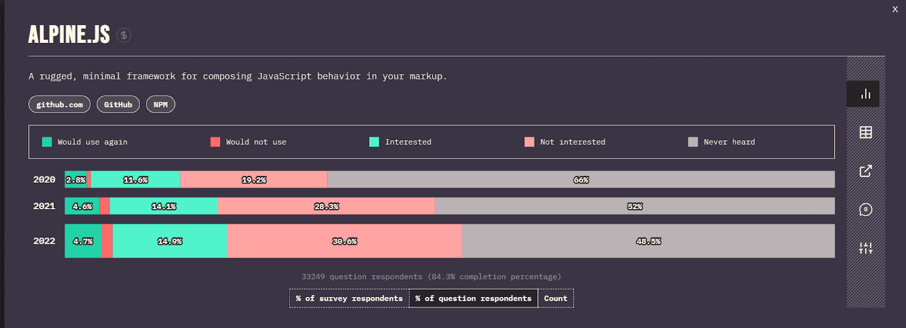This screenshot has height=328, width=906.
Task: Select '% of survey respondents' option
Action: [349, 299]
